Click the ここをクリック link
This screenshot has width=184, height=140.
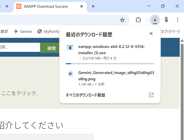pyautogui.click(x=19, y=93)
